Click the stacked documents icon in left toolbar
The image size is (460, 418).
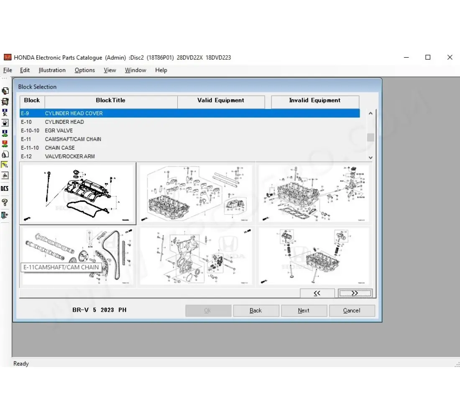[x=5, y=91]
